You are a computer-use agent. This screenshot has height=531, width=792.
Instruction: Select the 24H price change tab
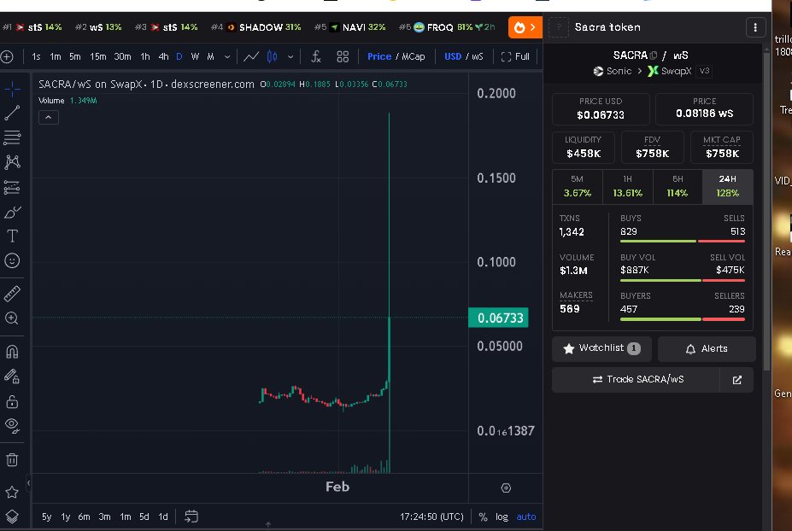click(727, 186)
